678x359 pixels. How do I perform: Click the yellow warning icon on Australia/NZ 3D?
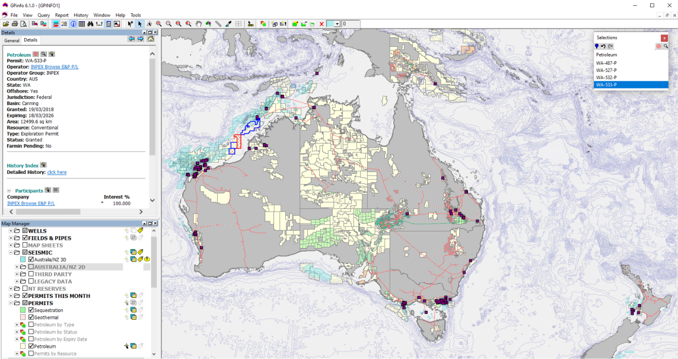pos(147,259)
